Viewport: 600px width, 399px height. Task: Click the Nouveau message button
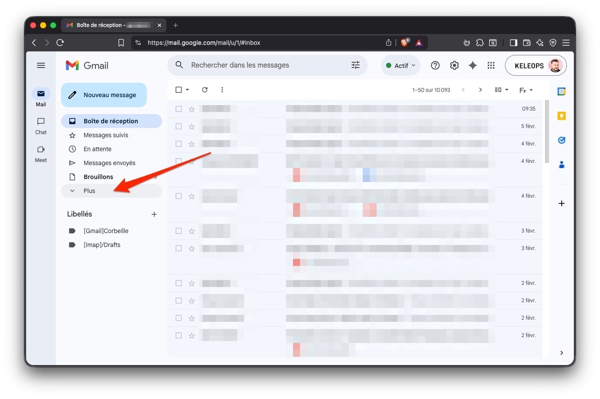(x=104, y=95)
